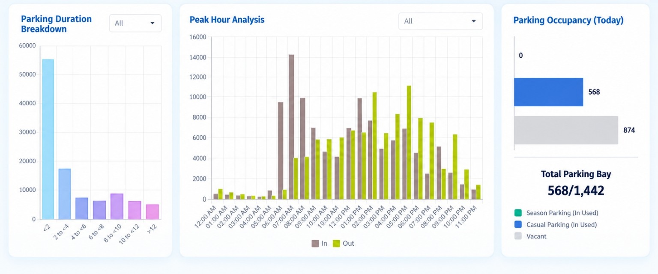
Task: Open the Parking Duration Breakdown 'All' dropdown
Action: 135,23
